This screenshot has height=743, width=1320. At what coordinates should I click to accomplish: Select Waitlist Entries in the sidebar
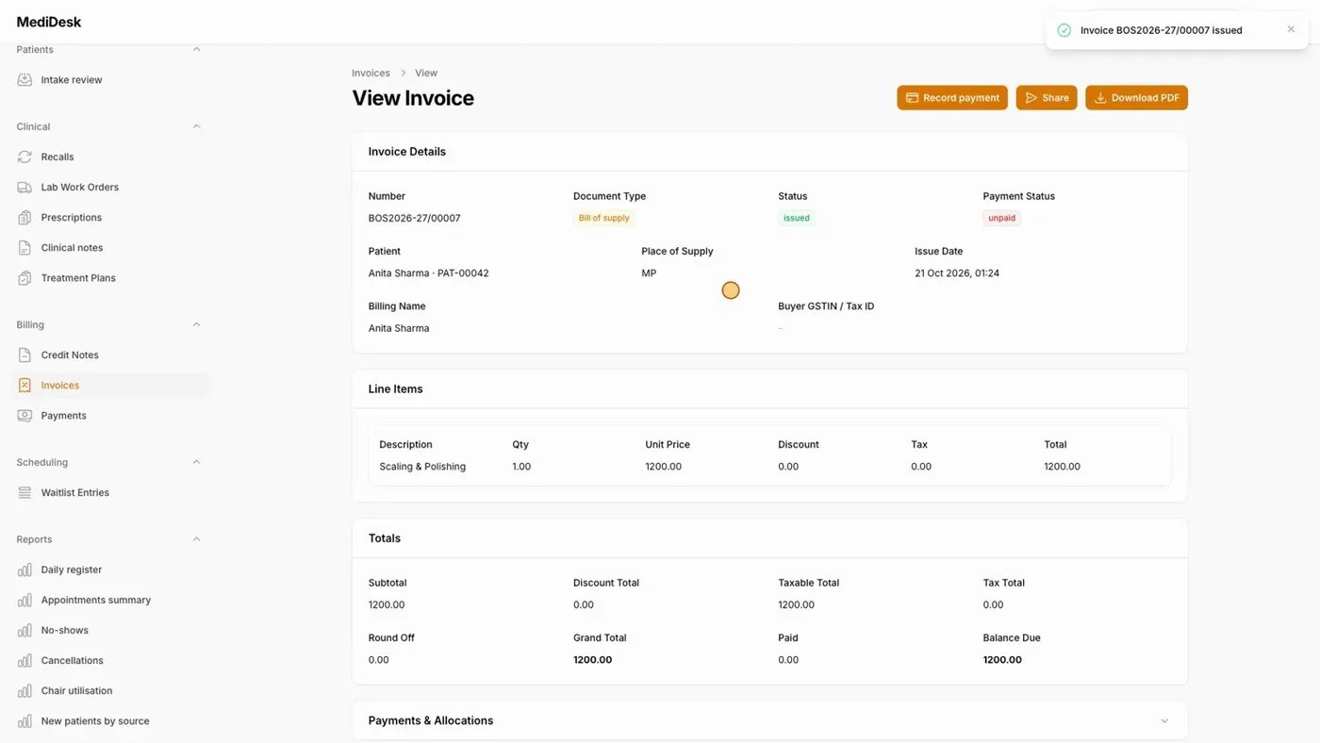pos(109,493)
